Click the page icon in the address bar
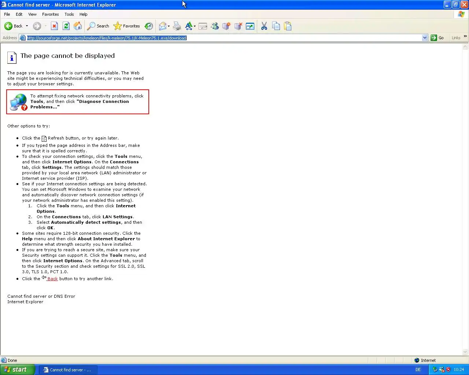Image resolution: width=469 pixels, height=375 pixels. tap(22, 38)
